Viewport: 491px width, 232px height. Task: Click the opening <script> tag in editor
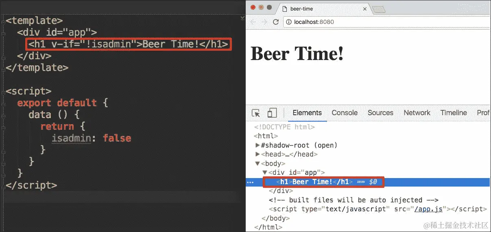point(28,91)
